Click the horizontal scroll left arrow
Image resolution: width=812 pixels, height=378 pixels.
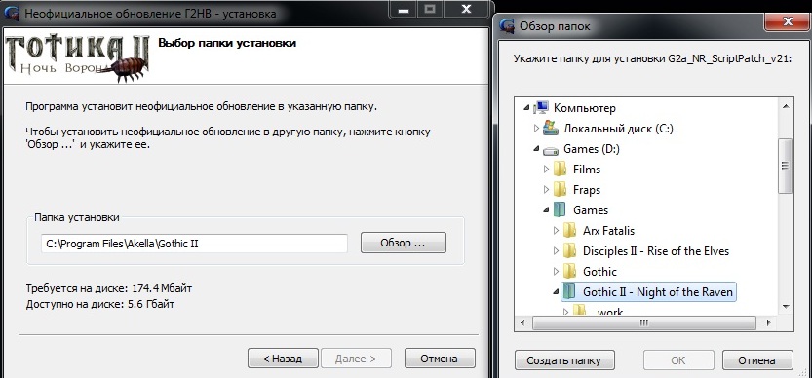point(522,323)
